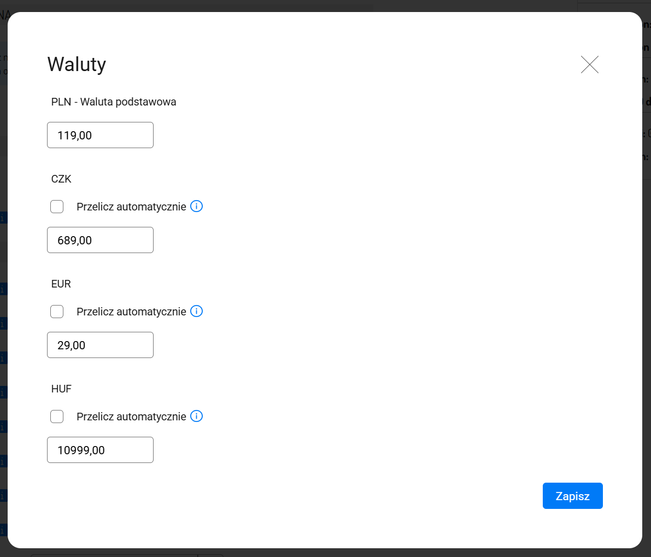Focus the PLN base price field 119,00

(100, 135)
